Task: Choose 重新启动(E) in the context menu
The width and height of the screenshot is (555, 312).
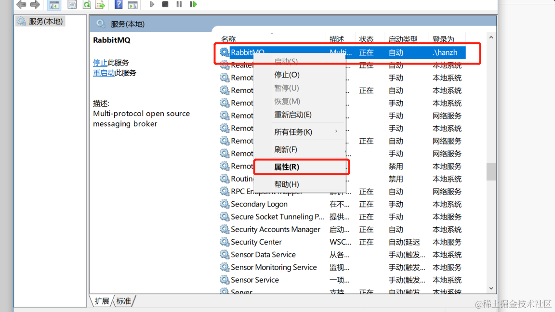Action: [x=300, y=115]
